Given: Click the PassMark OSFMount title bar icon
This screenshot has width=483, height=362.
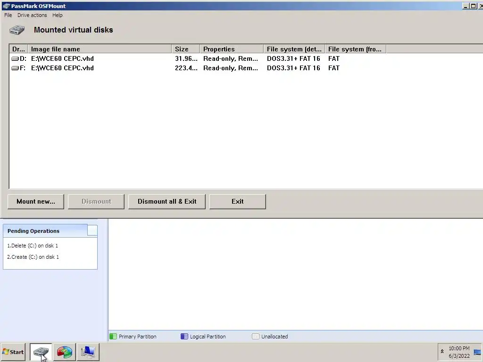Looking at the screenshot, I should (x=6, y=6).
